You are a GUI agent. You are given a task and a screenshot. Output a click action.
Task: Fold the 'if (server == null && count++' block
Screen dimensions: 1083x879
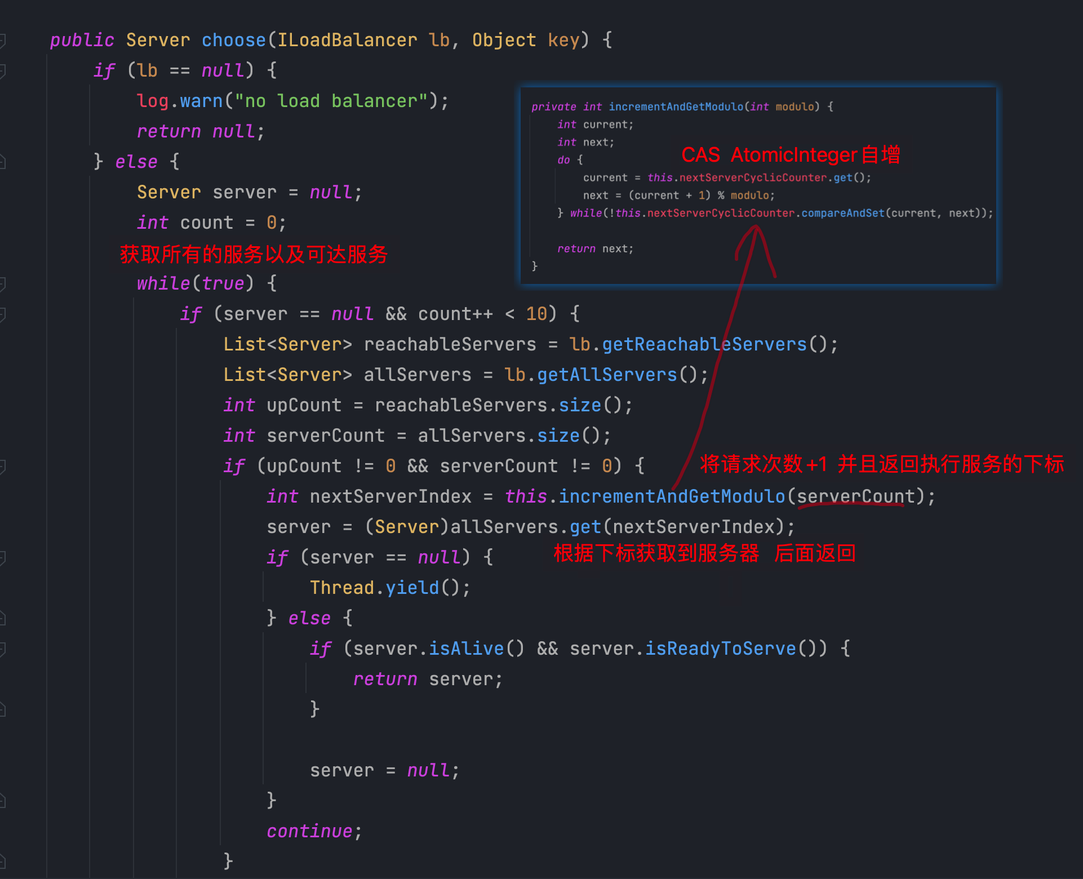pos(2,314)
